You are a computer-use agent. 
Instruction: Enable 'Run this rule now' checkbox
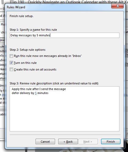click(11, 56)
